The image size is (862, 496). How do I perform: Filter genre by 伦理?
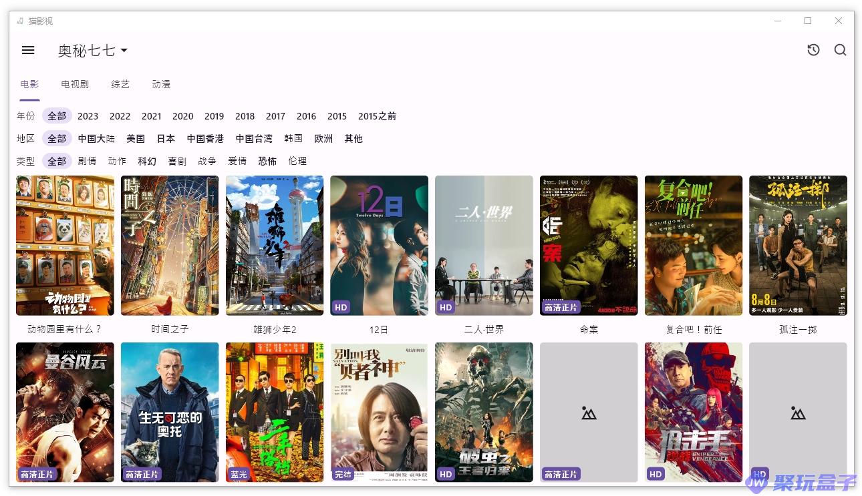point(297,161)
